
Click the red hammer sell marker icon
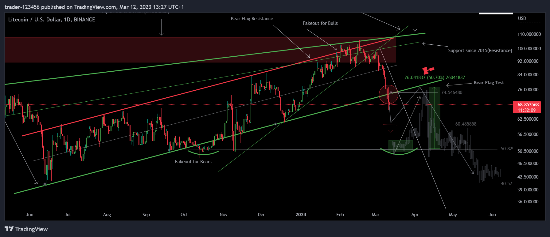[428, 70]
